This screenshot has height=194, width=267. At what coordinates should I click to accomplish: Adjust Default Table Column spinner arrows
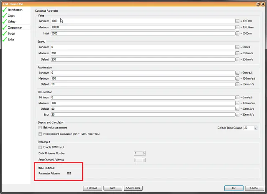point(255,128)
